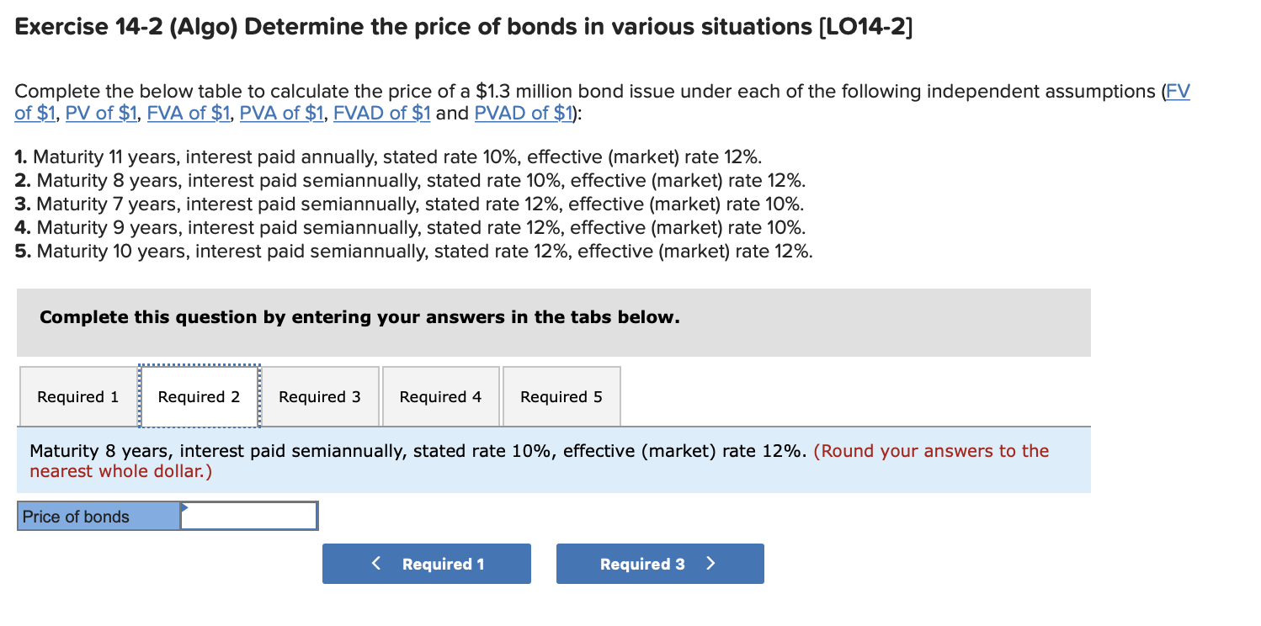Click the left chevron on Required 1 button

coord(376,564)
